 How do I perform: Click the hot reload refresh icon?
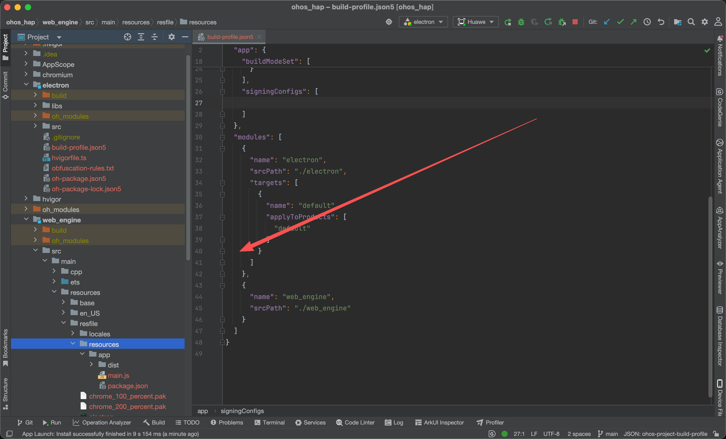(x=548, y=22)
